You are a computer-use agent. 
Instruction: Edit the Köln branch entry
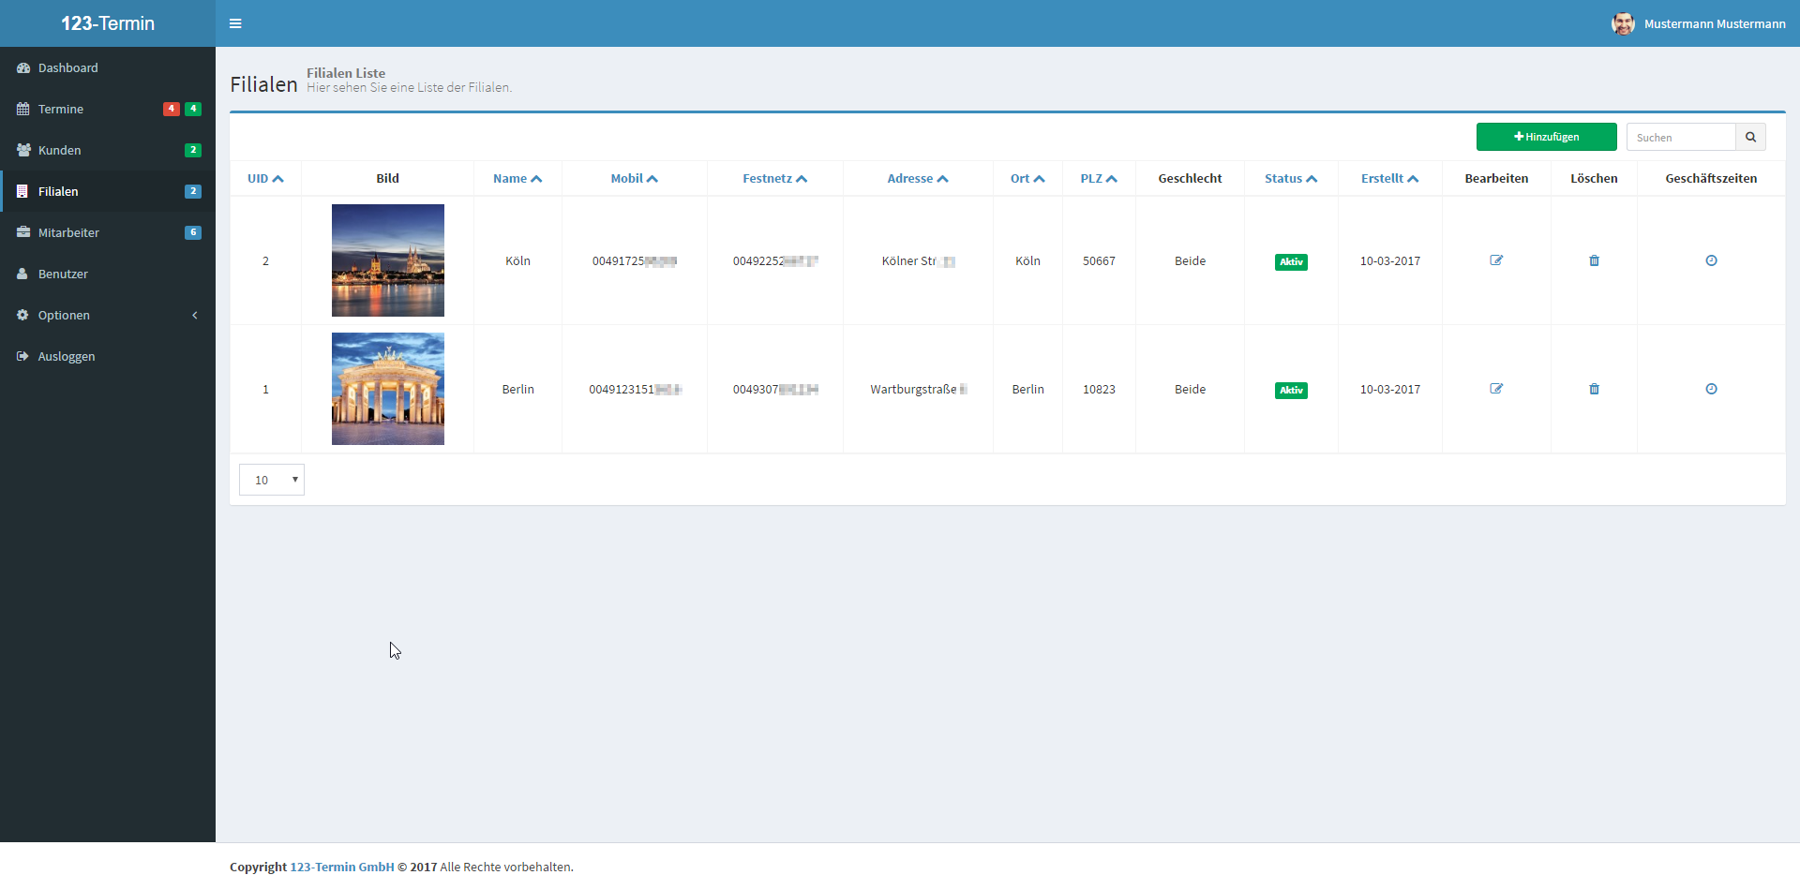point(1496,260)
